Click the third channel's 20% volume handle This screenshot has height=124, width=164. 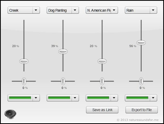(x=102, y=61)
